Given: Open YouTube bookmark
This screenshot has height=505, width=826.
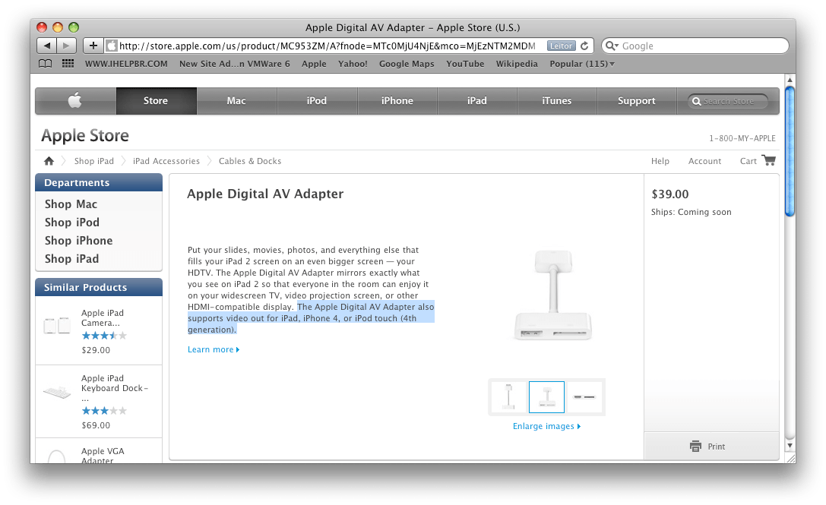Looking at the screenshot, I should coord(465,64).
